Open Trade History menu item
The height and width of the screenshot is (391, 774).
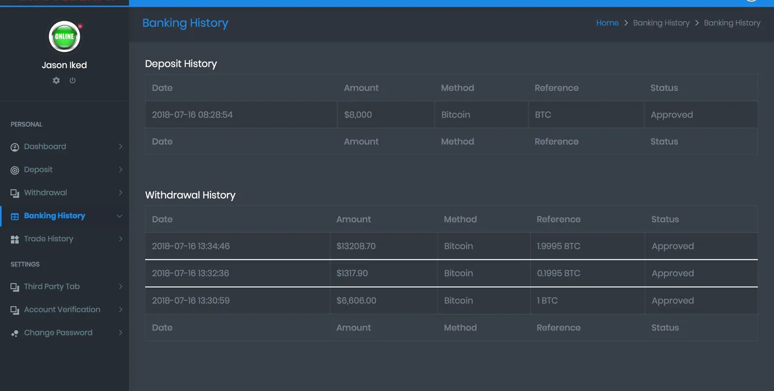pos(65,238)
